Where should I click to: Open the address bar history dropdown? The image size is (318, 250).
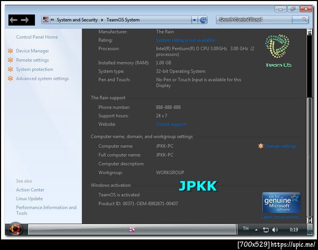pos(195,20)
